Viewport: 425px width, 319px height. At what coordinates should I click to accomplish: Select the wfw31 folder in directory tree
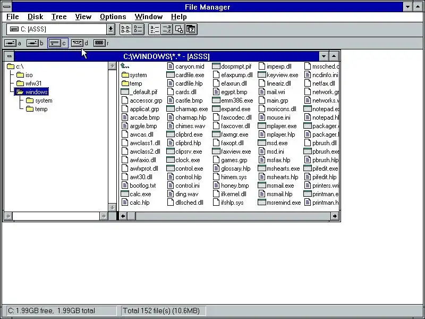(x=29, y=83)
